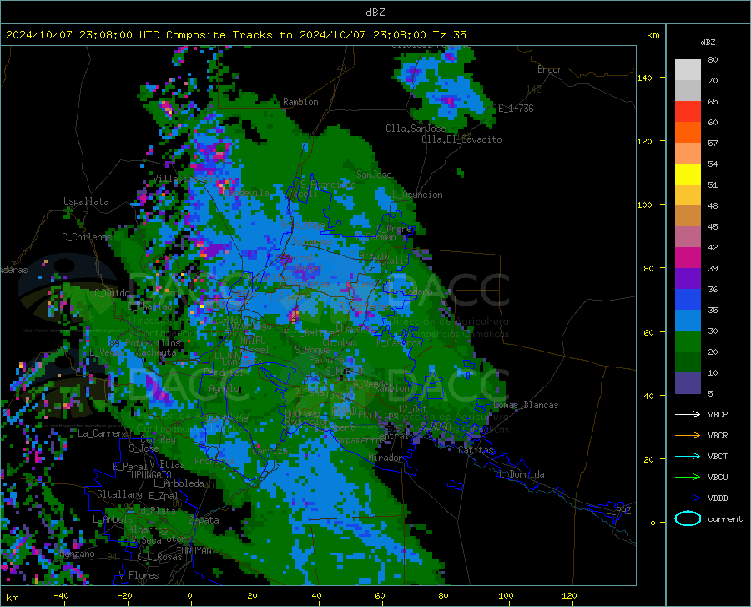Screen dimensions: 751x607
Task: Click the Clla.El_Cavadito label
Action: click(461, 139)
